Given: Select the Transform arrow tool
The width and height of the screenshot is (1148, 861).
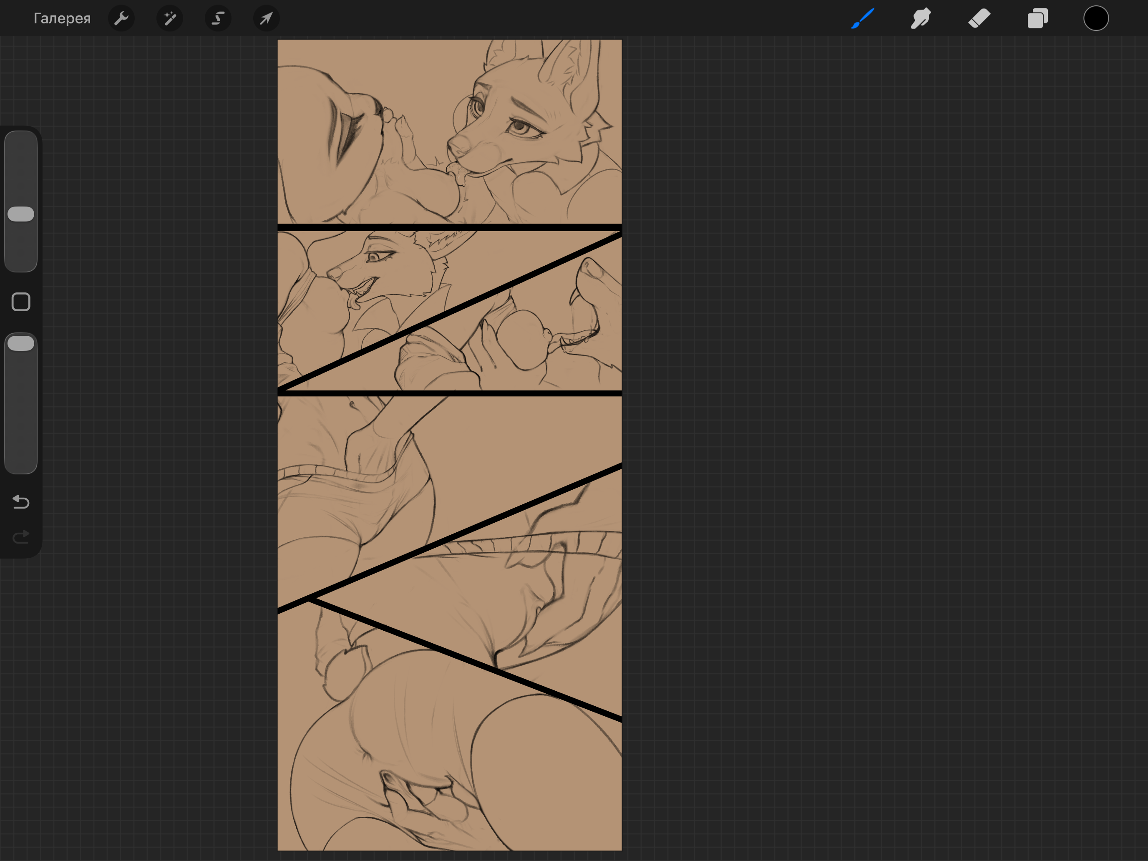Looking at the screenshot, I should [266, 19].
